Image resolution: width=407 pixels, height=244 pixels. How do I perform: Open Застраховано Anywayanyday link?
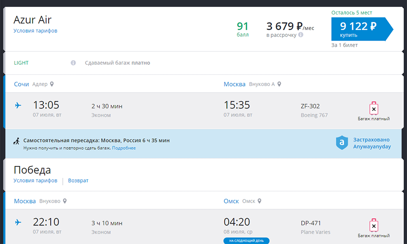point(372,143)
